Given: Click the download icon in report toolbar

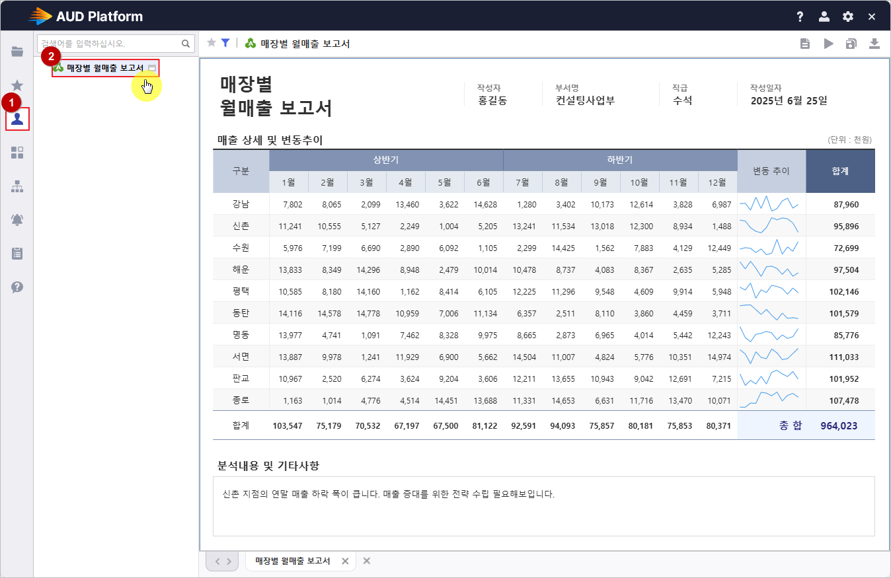Looking at the screenshot, I should pyautogui.click(x=874, y=44).
